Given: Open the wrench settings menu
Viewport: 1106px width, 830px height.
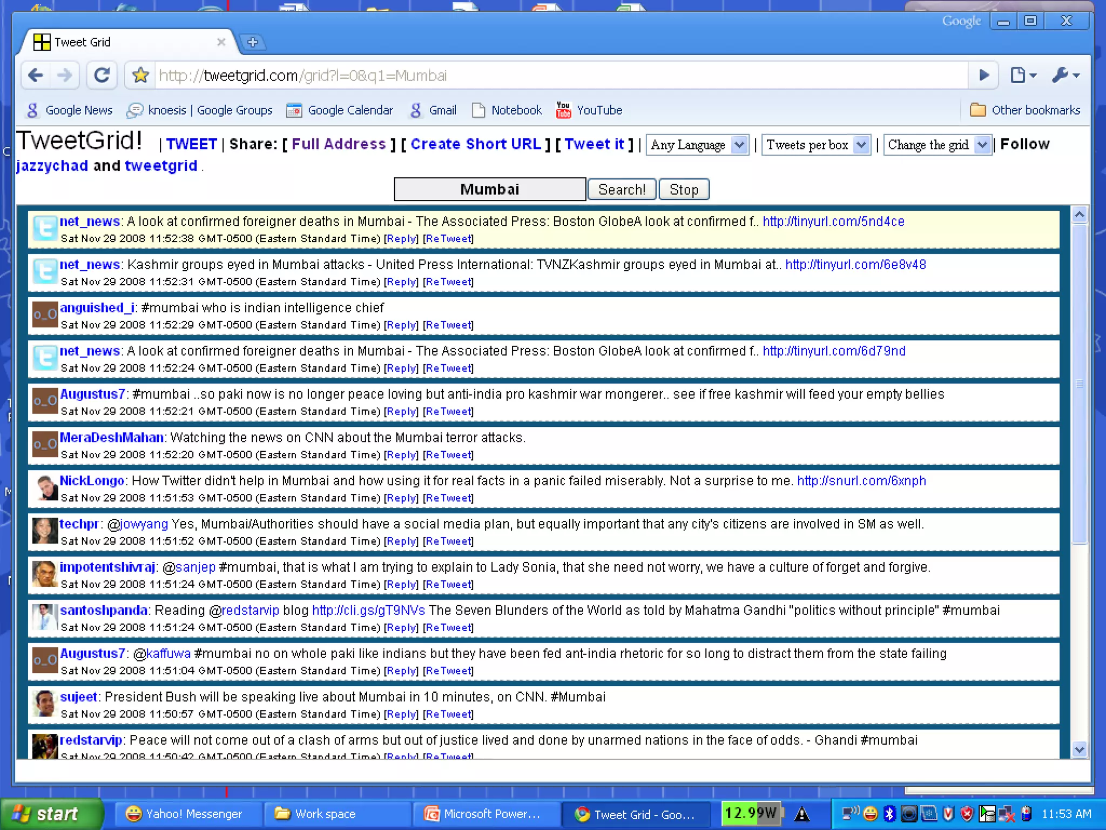Looking at the screenshot, I should 1065,75.
